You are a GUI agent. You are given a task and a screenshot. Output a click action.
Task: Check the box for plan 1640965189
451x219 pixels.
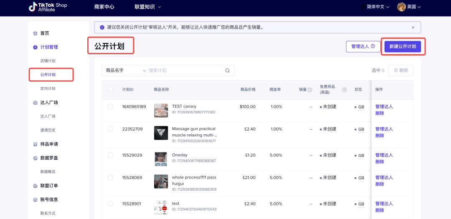tap(110, 107)
